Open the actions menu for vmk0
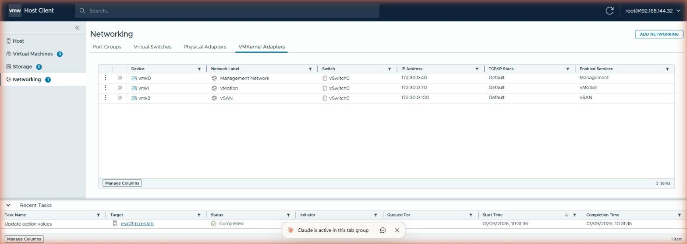 [105, 78]
